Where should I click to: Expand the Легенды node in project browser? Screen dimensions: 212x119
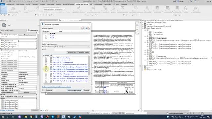point(143,24)
